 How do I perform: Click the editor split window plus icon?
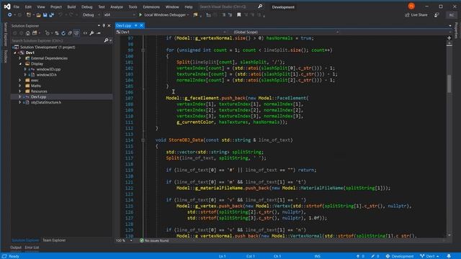(449, 38)
